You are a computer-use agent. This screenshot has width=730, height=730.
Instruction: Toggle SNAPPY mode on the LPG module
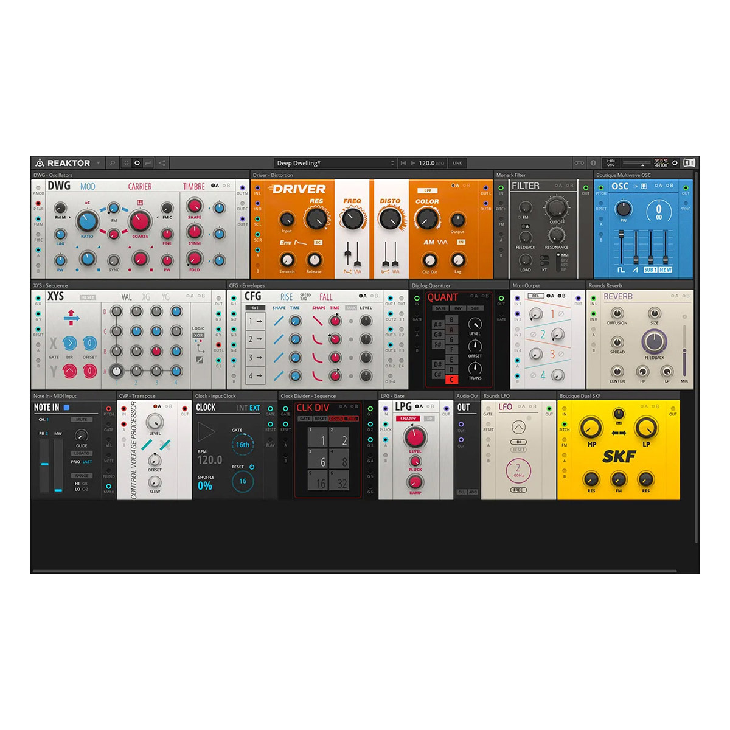(x=408, y=419)
